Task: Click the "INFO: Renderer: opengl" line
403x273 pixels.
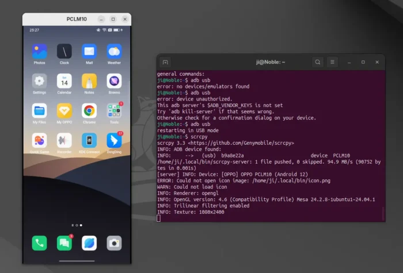Action: tap(188, 193)
